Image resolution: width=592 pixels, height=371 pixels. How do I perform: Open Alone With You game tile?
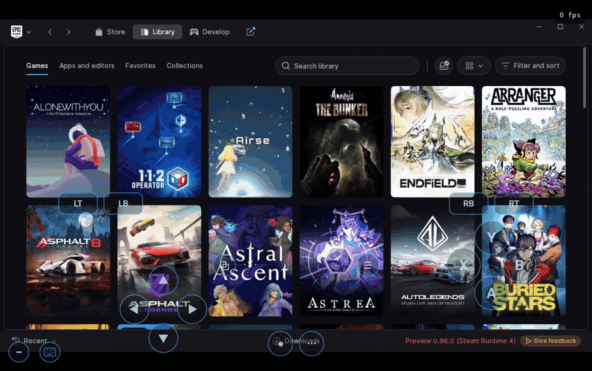pyautogui.click(x=68, y=141)
